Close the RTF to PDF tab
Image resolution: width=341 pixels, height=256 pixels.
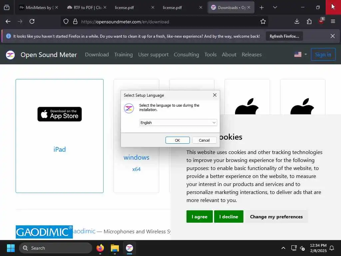click(105, 7)
